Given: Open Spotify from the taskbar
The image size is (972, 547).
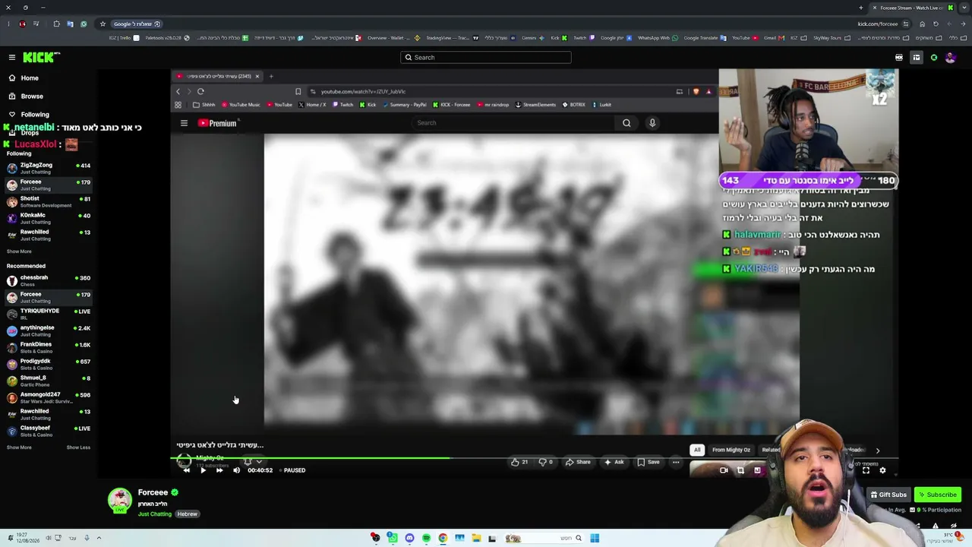Looking at the screenshot, I should (x=426, y=538).
